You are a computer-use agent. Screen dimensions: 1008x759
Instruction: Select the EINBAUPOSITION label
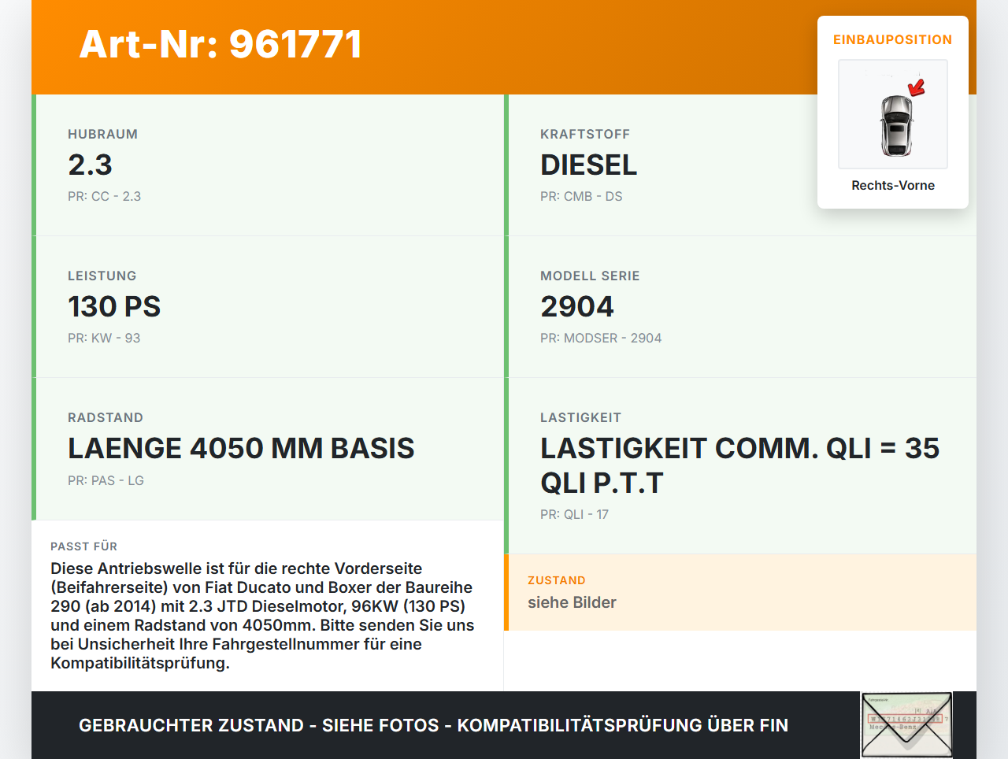pos(892,39)
